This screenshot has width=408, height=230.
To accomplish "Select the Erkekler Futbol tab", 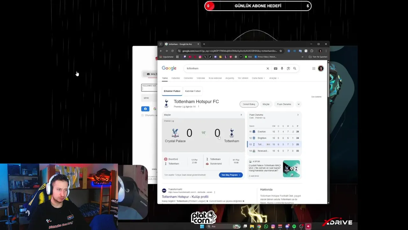I will [172, 91].
